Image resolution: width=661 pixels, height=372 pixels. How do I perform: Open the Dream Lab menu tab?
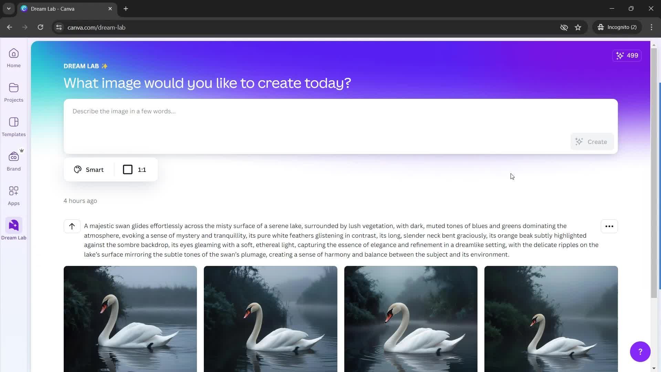tap(14, 229)
